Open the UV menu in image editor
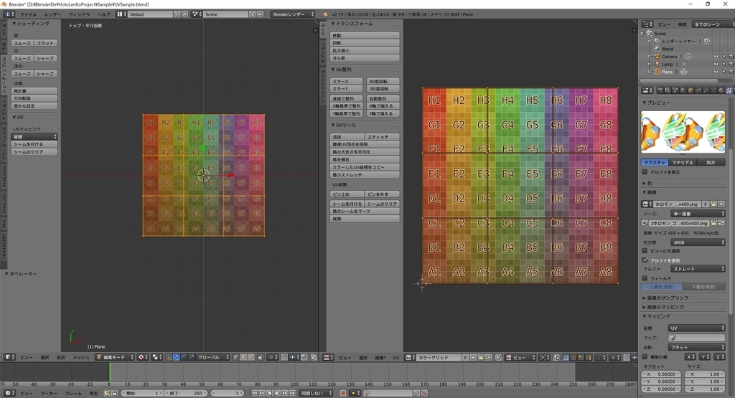735x398 pixels. [x=396, y=357]
